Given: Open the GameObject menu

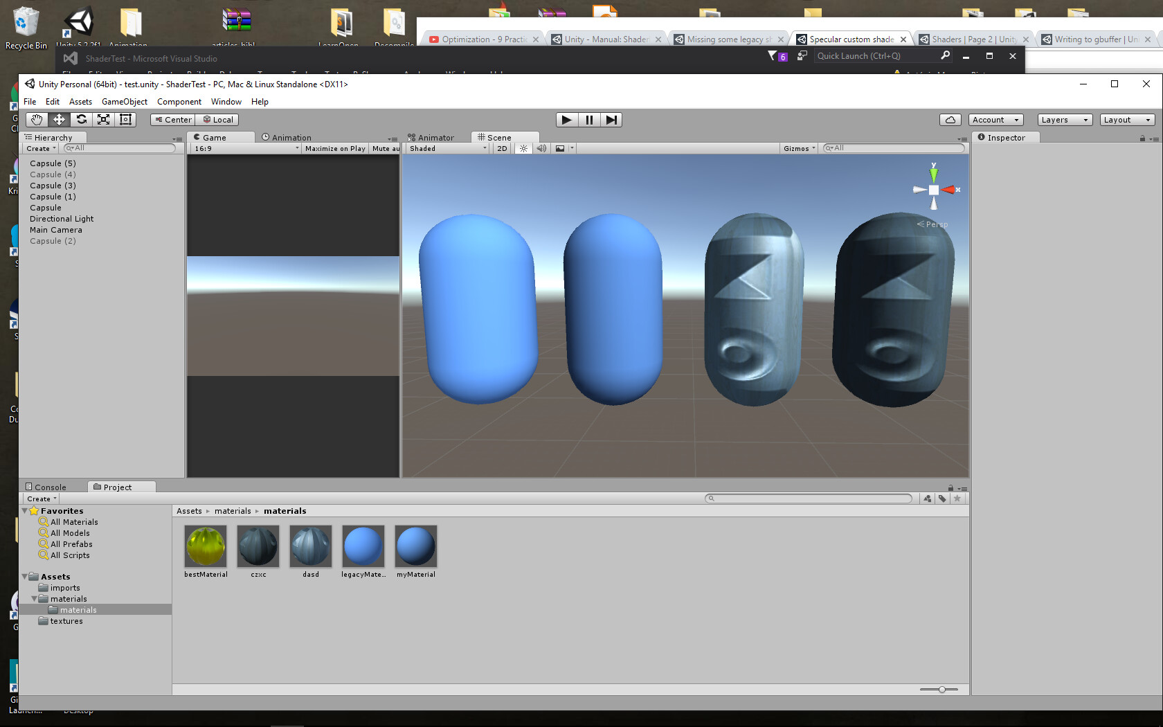Looking at the screenshot, I should 124,101.
